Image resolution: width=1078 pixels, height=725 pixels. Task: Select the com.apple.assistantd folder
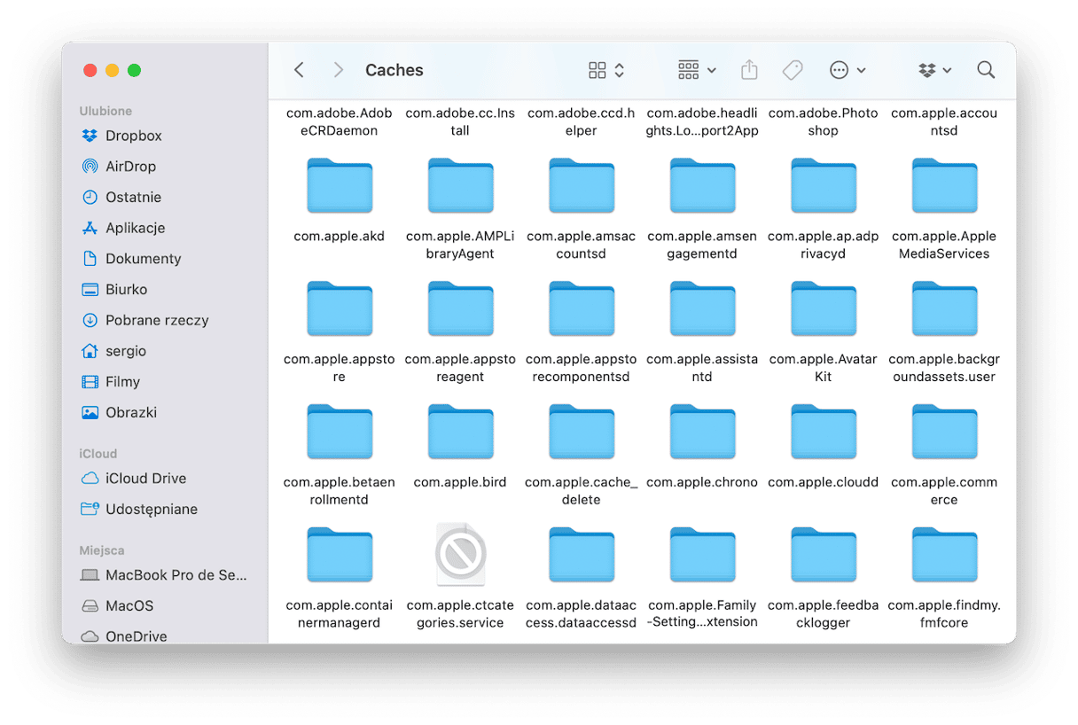click(703, 309)
